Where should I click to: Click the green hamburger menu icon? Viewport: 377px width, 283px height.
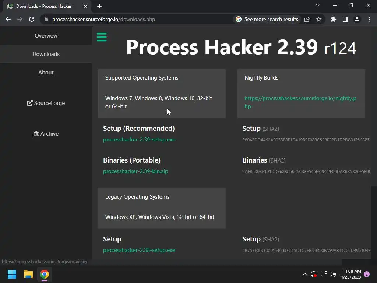(x=102, y=37)
